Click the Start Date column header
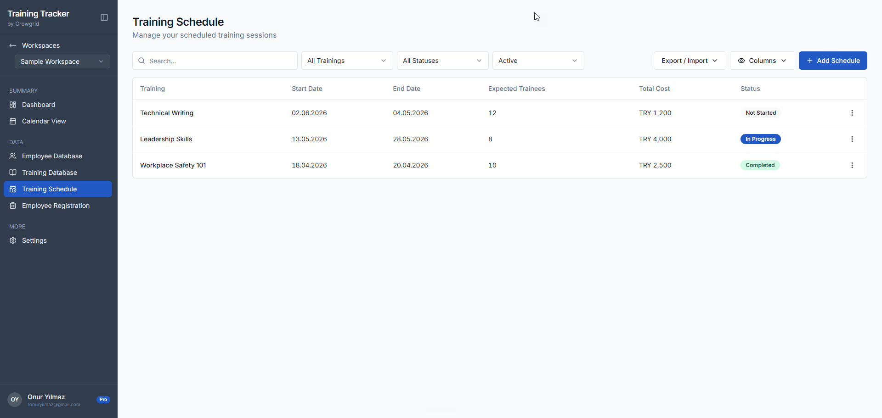This screenshot has height=418, width=882. (307, 89)
